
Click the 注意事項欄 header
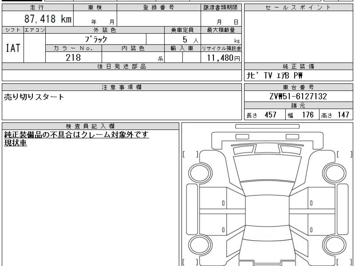(x=122, y=87)
